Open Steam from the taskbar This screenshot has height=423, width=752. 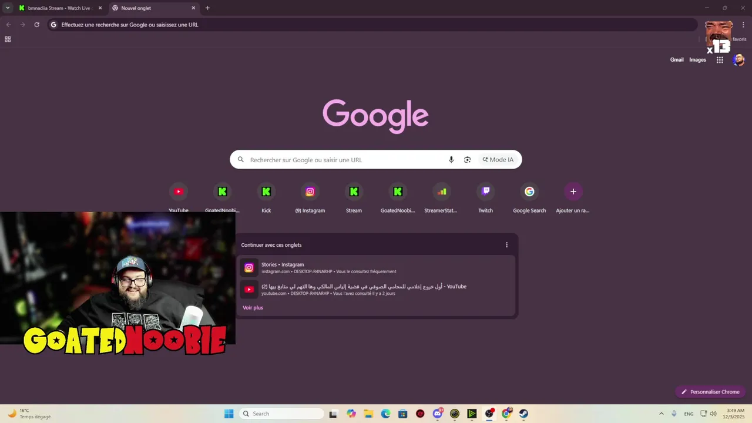(x=523, y=414)
